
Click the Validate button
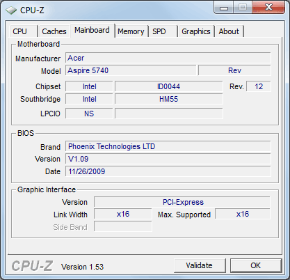[200, 265]
